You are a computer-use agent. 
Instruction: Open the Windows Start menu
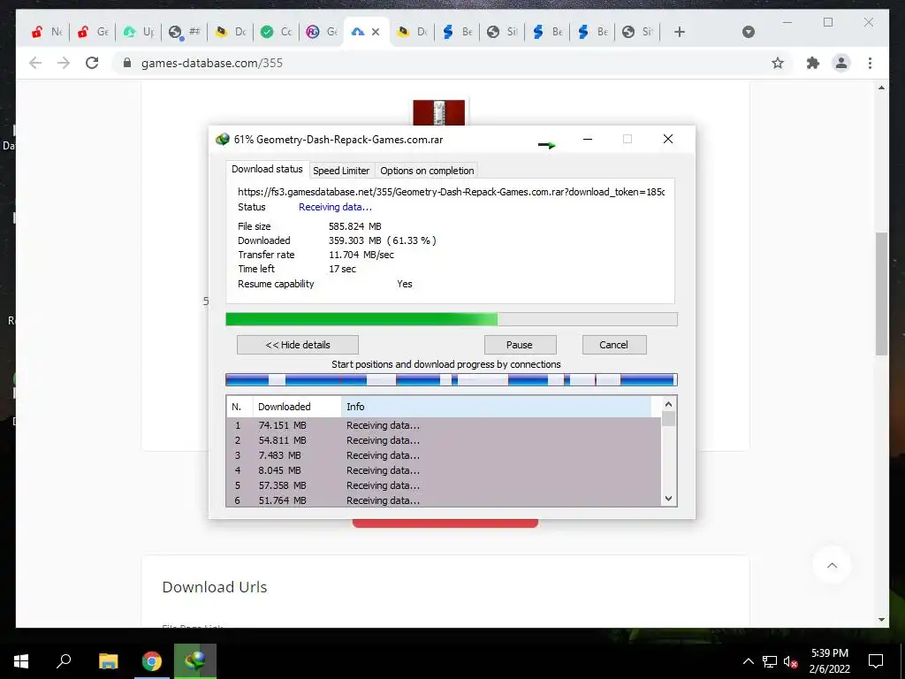pyautogui.click(x=21, y=661)
